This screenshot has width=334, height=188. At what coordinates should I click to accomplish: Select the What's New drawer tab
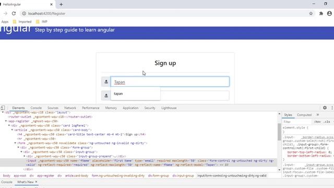coord(25,182)
